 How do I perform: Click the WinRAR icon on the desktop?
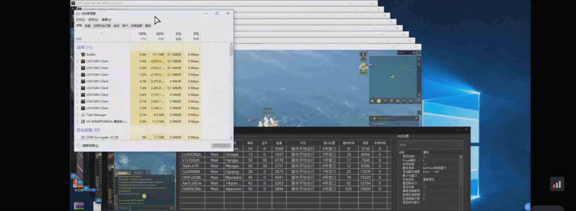tap(79, 206)
